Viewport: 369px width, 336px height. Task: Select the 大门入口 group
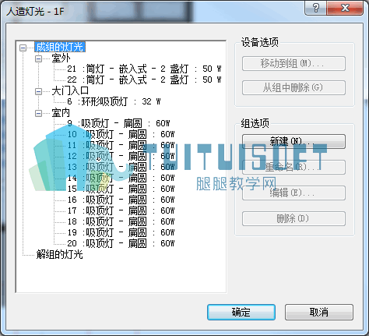point(70,91)
